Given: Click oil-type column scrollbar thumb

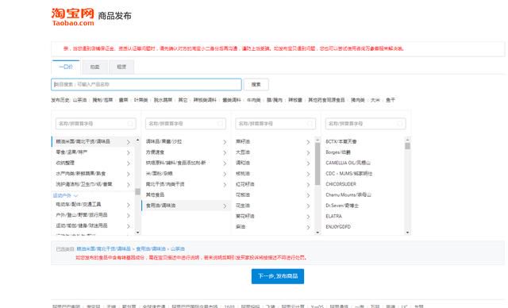Looking at the screenshot, I should [x=317, y=164].
